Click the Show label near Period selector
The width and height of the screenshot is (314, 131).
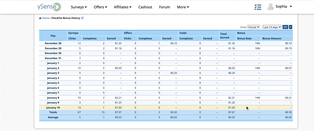pos(243,27)
